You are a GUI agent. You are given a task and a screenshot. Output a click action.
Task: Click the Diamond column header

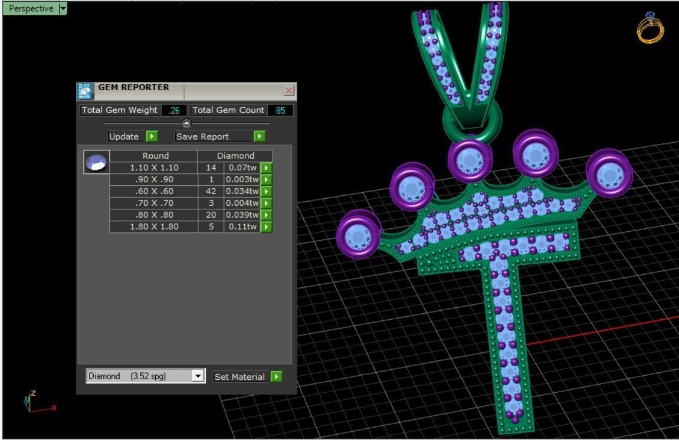235,156
